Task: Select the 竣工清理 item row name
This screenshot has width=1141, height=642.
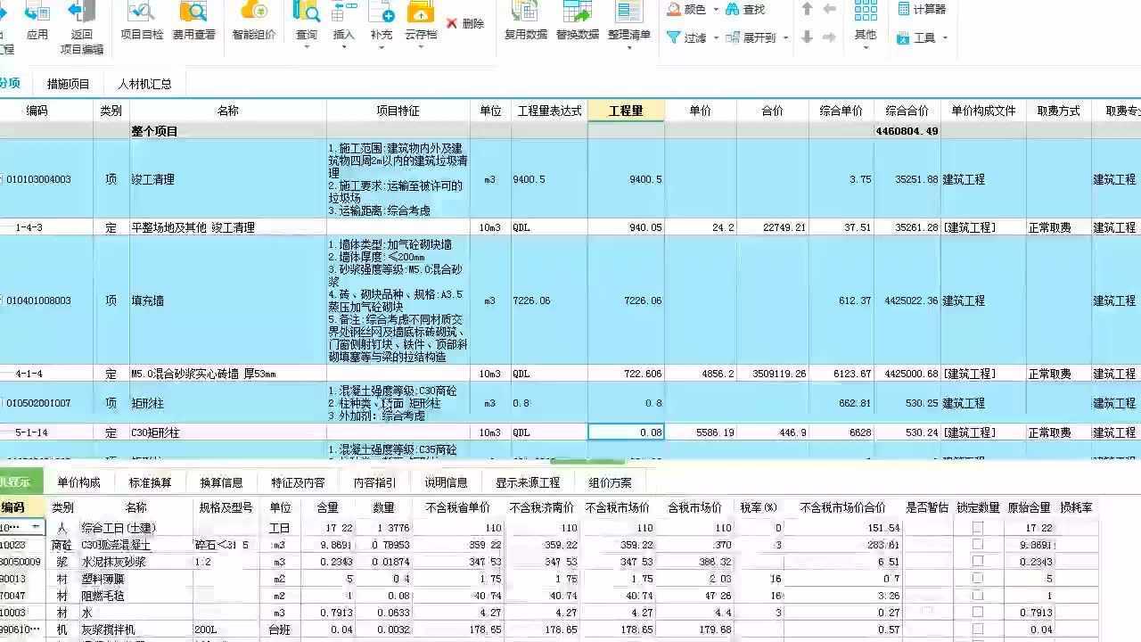Action: [x=153, y=179]
